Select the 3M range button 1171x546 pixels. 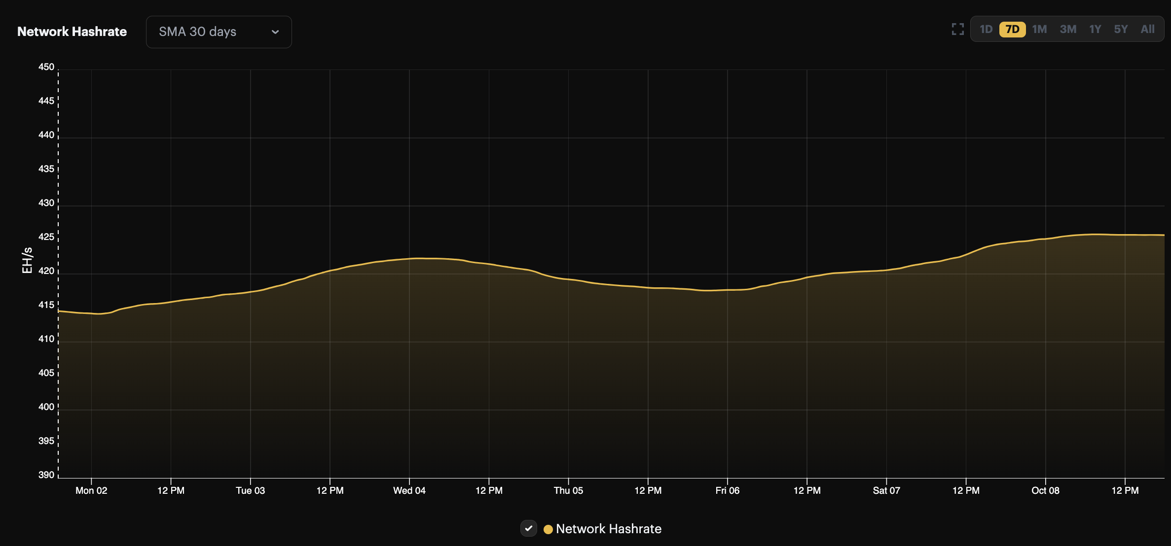(1068, 29)
